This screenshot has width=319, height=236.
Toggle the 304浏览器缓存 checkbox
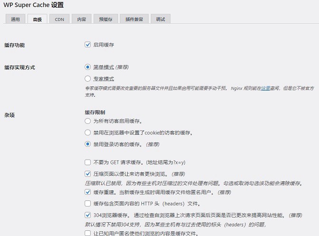pyautogui.click(x=87, y=215)
